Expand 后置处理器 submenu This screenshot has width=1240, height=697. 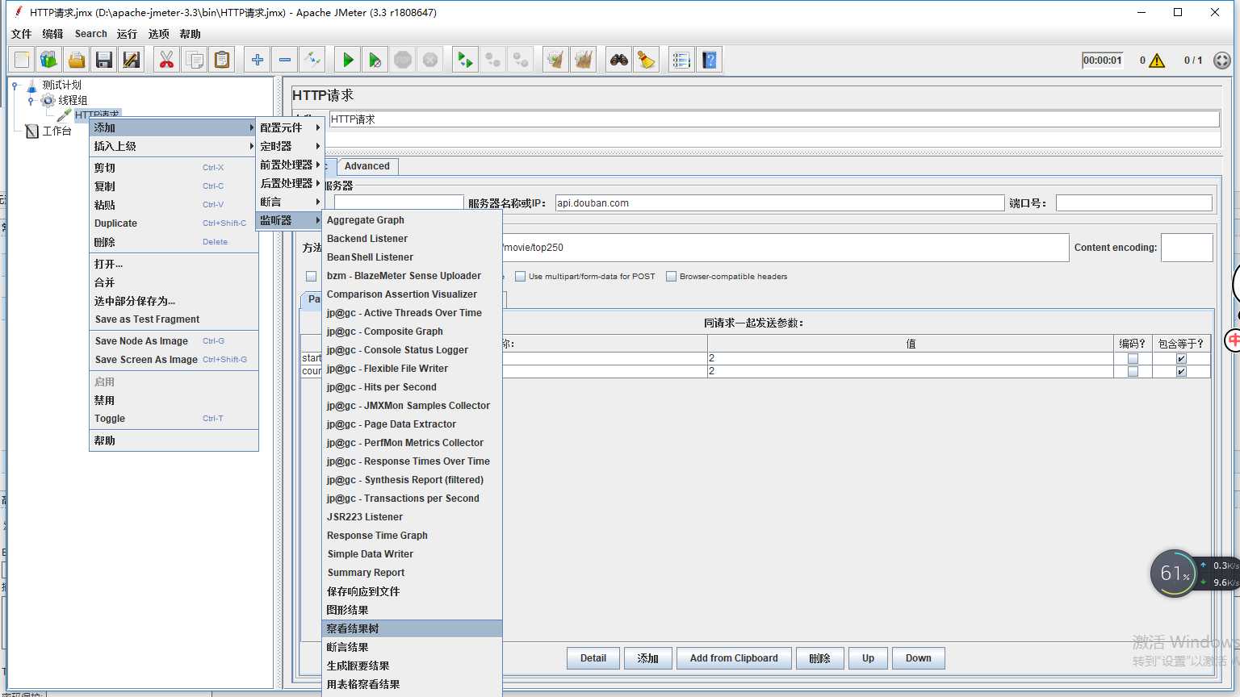(290, 183)
